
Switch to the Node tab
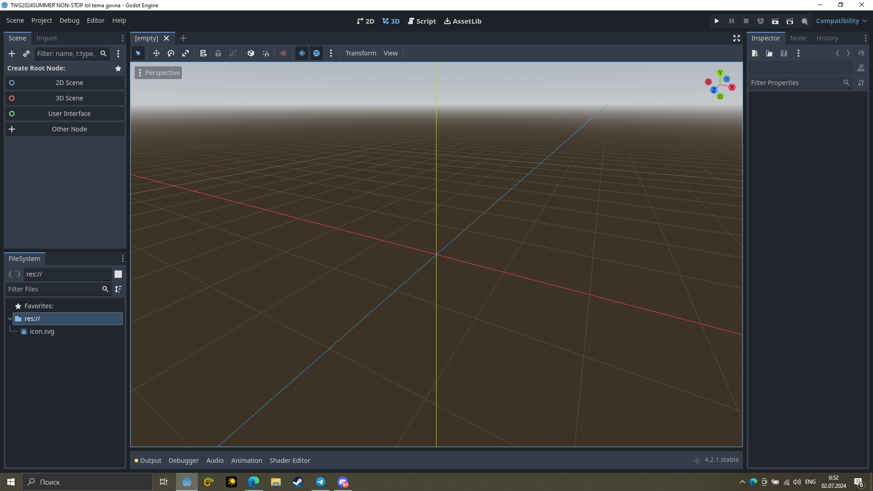pos(798,38)
